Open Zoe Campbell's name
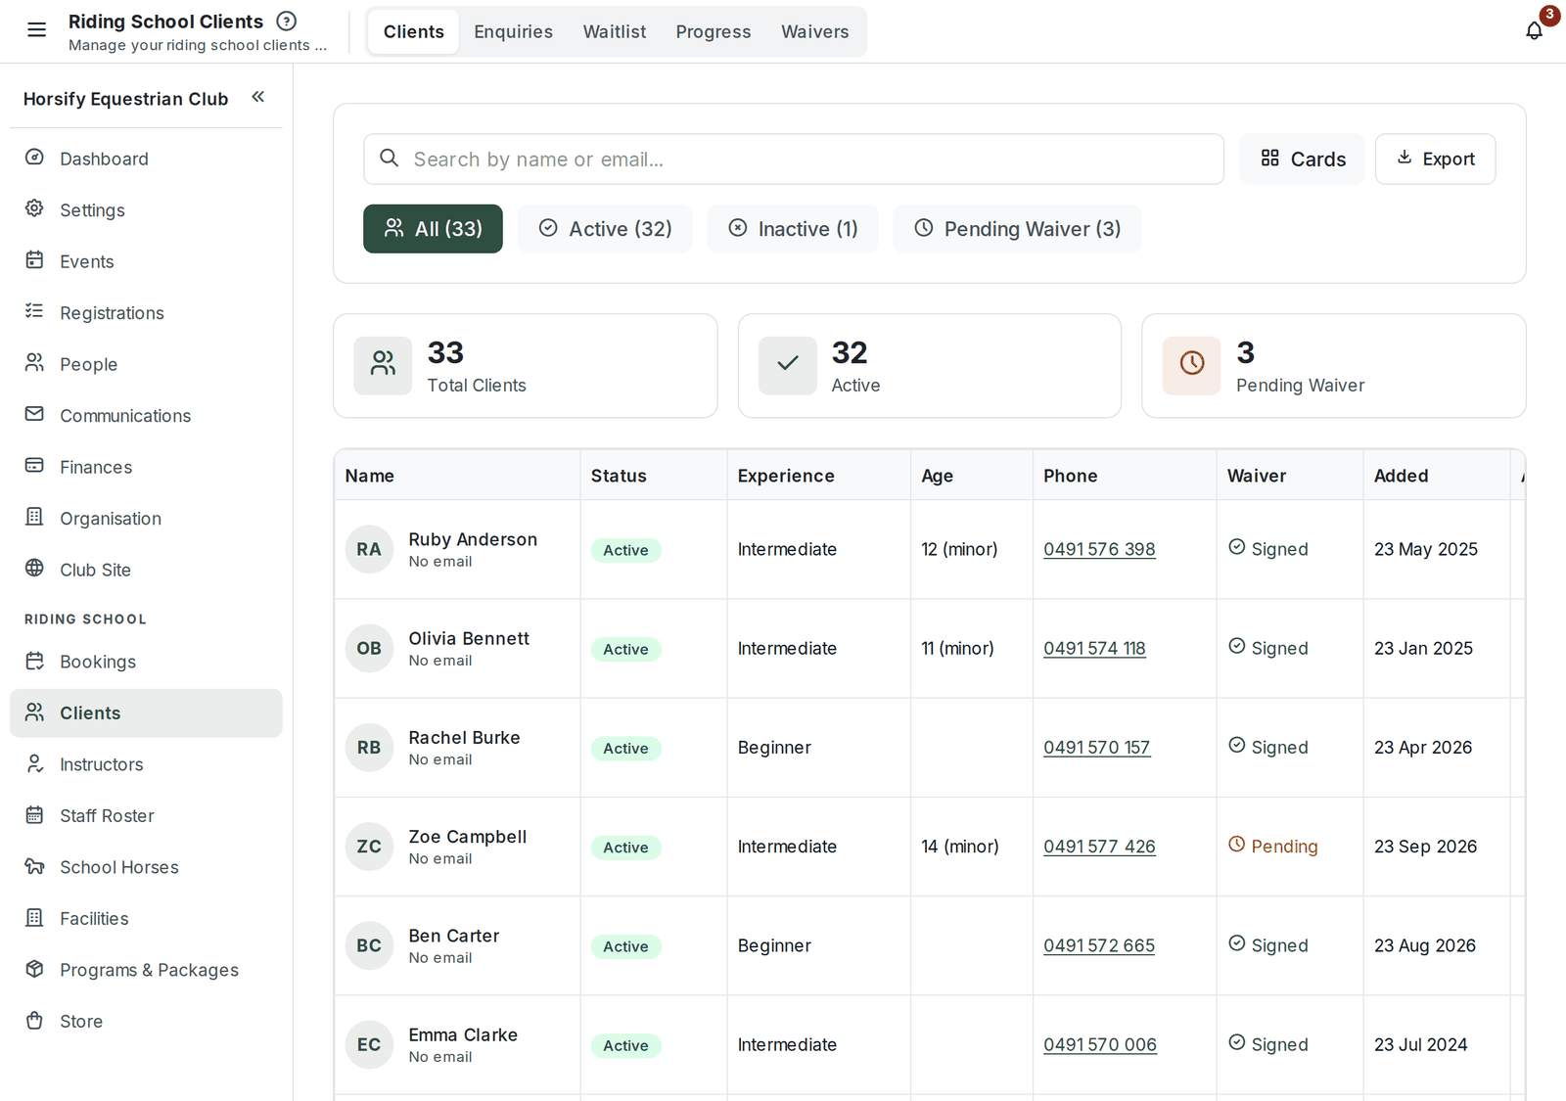1566x1101 pixels. point(468,837)
